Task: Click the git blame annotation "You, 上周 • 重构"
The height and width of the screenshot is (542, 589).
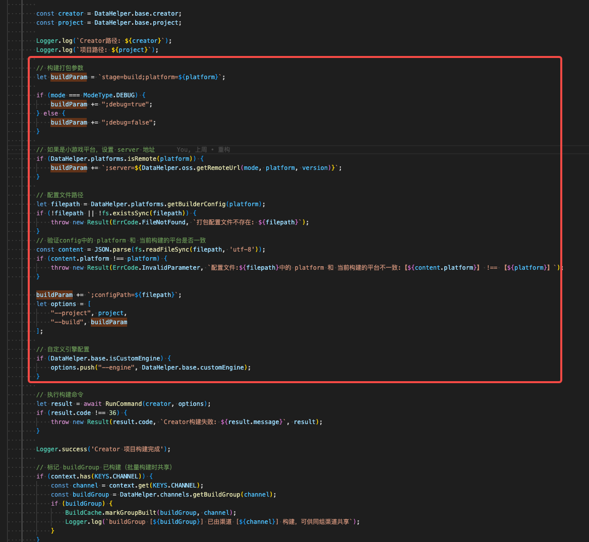Action: (203, 150)
